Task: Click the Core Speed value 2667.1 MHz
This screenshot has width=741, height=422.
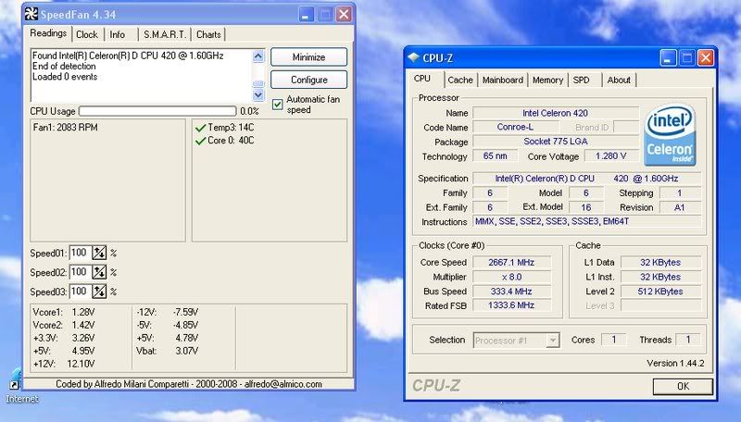Action: point(512,263)
